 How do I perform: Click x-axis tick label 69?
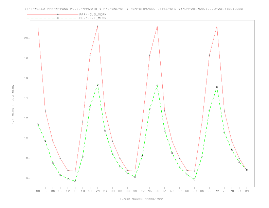click(210, 191)
